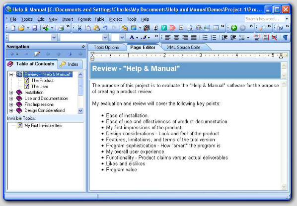Image resolution: width=297 pixels, height=206 pixels.
Task: Collapse the Review - "Help & Manual" node
Action: pyautogui.click(x=11, y=74)
